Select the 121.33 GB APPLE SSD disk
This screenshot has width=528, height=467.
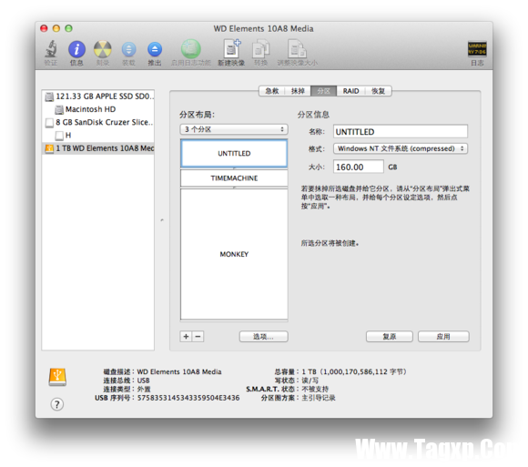point(98,96)
